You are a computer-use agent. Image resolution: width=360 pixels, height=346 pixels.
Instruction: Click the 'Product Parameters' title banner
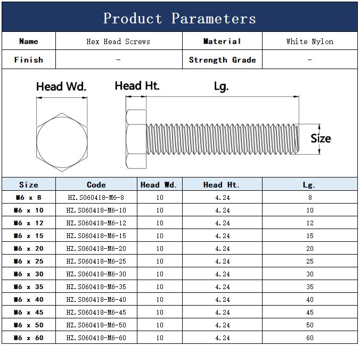[179, 18]
